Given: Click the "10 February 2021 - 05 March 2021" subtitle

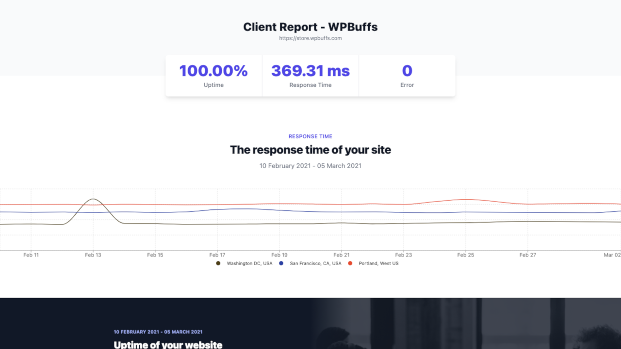Looking at the screenshot, I should point(310,166).
